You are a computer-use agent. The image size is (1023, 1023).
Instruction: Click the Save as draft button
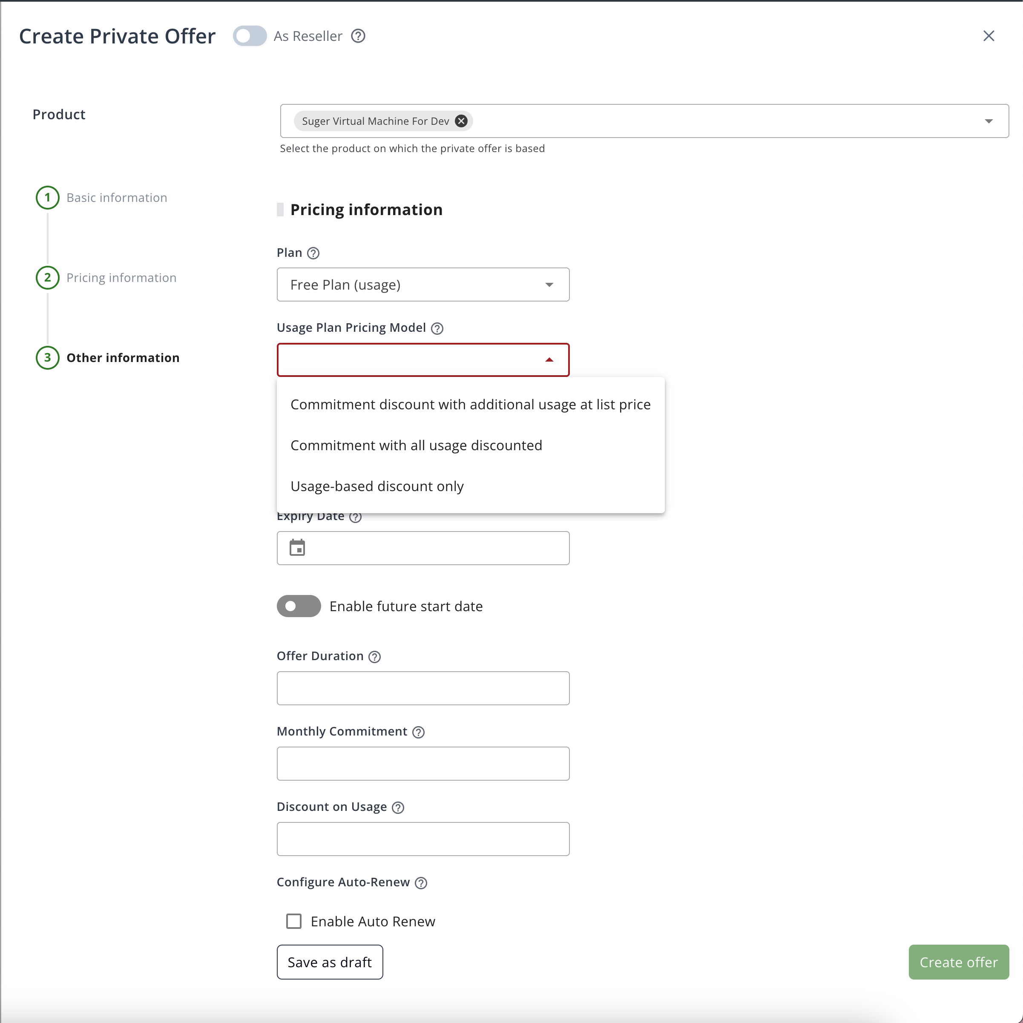coord(329,962)
